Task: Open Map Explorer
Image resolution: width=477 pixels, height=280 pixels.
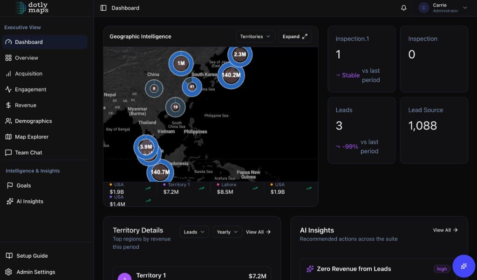Action: (45, 137)
